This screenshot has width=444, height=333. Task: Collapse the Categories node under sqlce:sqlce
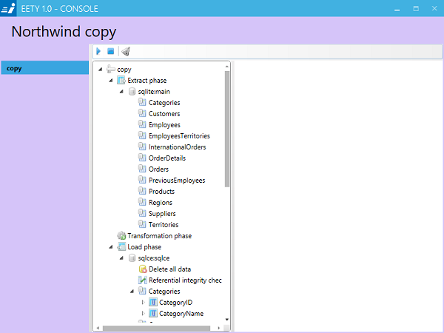click(132, 292)
